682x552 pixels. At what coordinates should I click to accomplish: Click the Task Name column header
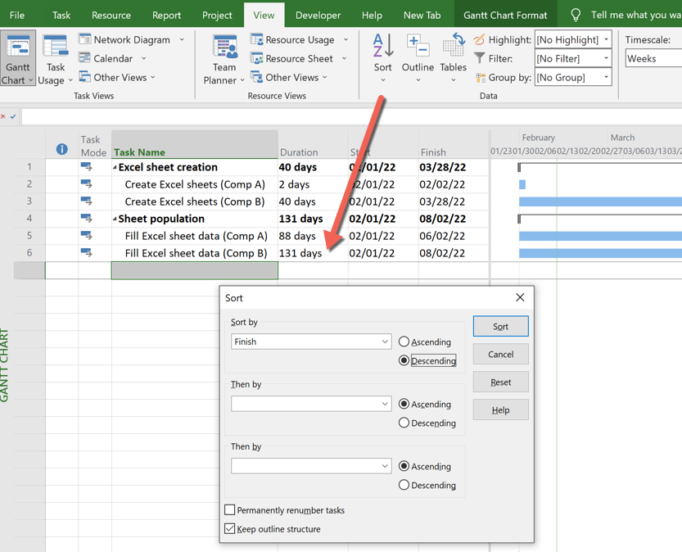click(x=194, y=144)
